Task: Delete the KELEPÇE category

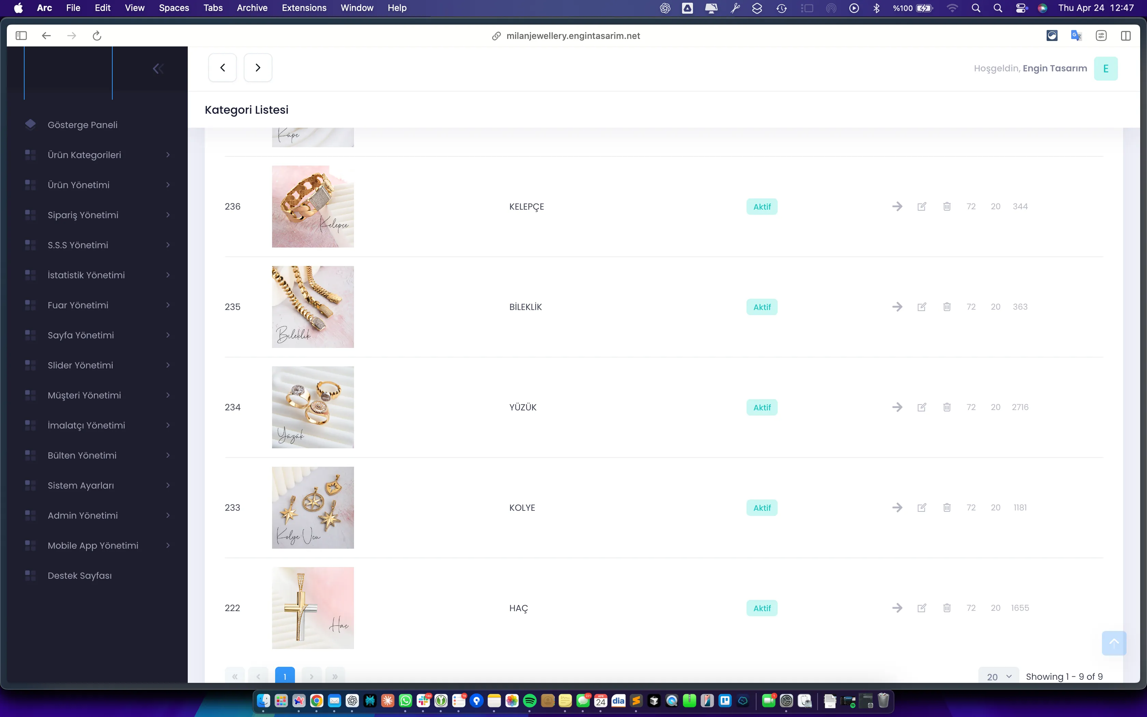Action: point(947,206)
